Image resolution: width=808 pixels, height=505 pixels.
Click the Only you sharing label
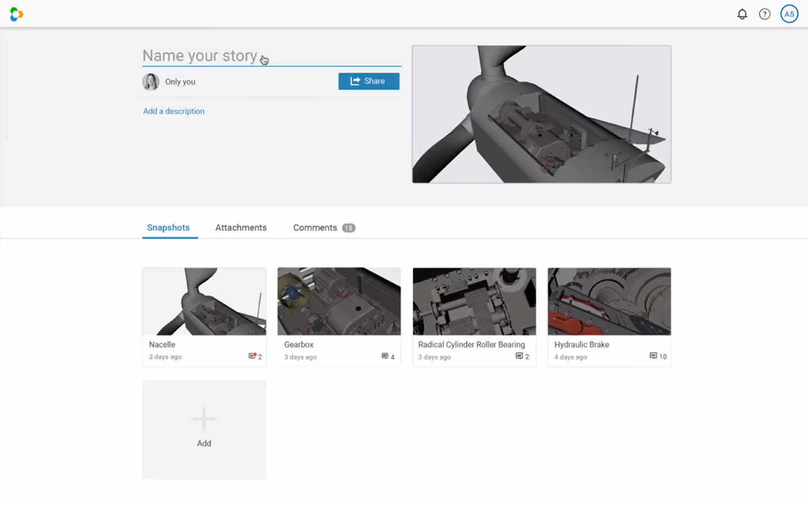pyautogui.click(x=180, y=82)
